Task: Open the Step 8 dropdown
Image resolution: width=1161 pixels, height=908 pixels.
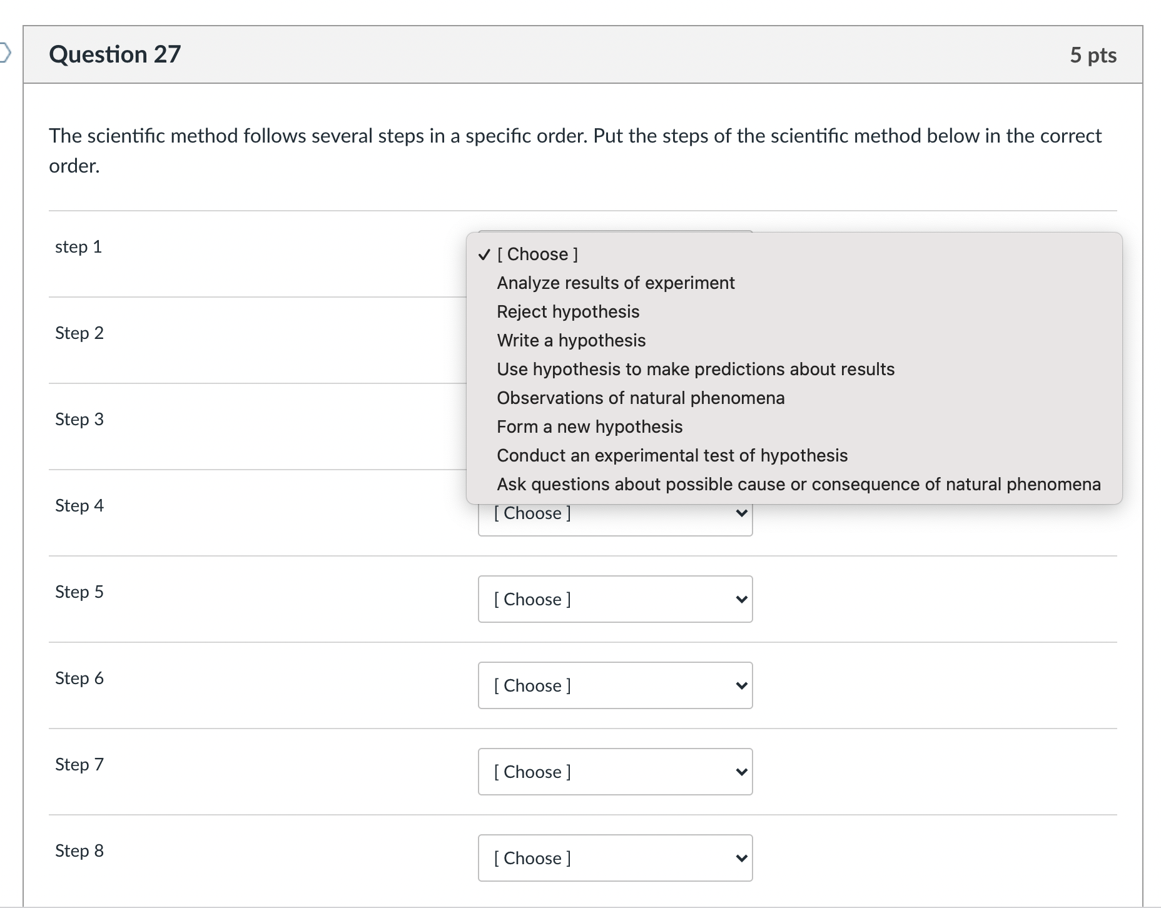Action: tap(615, 857)
